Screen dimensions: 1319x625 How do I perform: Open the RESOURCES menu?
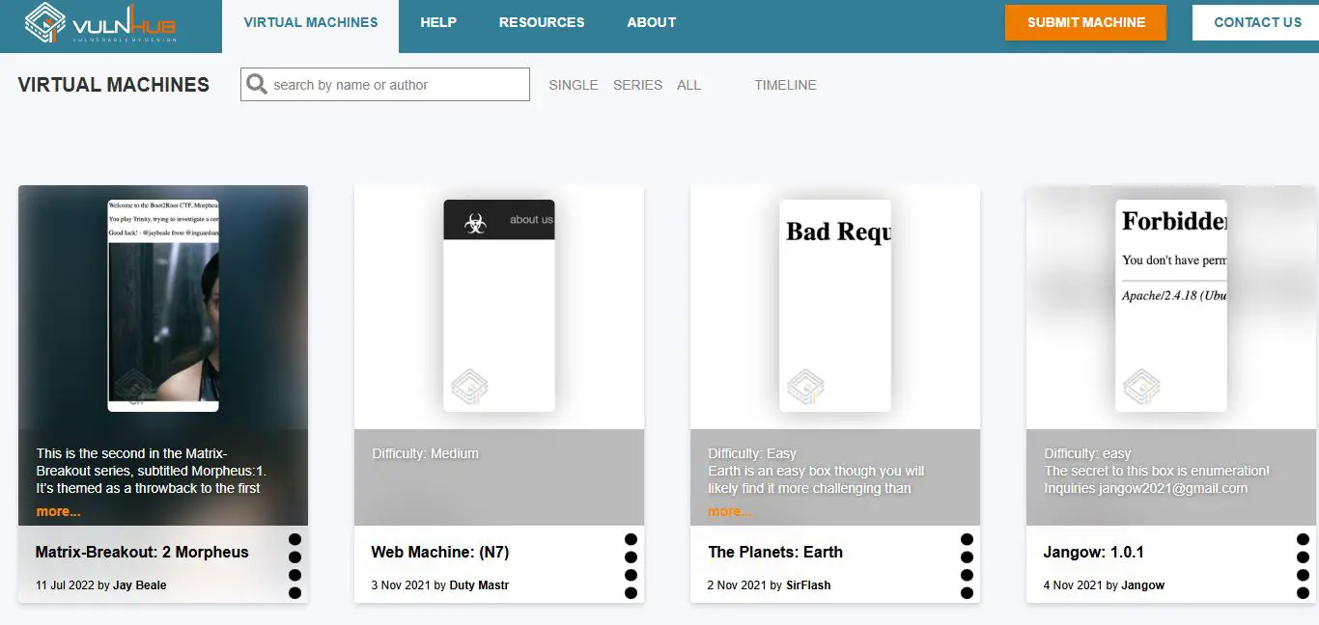pyautogui.click(x=542, y=22)
